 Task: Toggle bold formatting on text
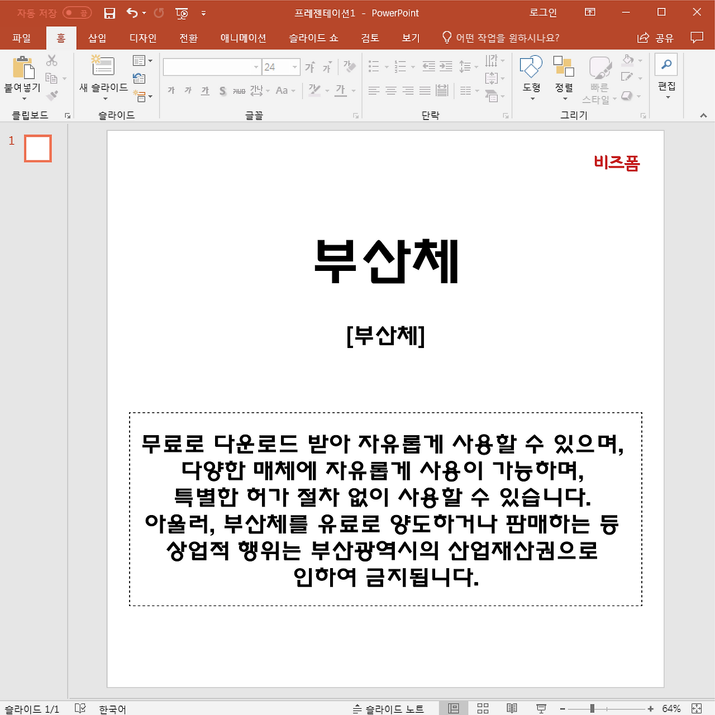(x=171, y=90)
